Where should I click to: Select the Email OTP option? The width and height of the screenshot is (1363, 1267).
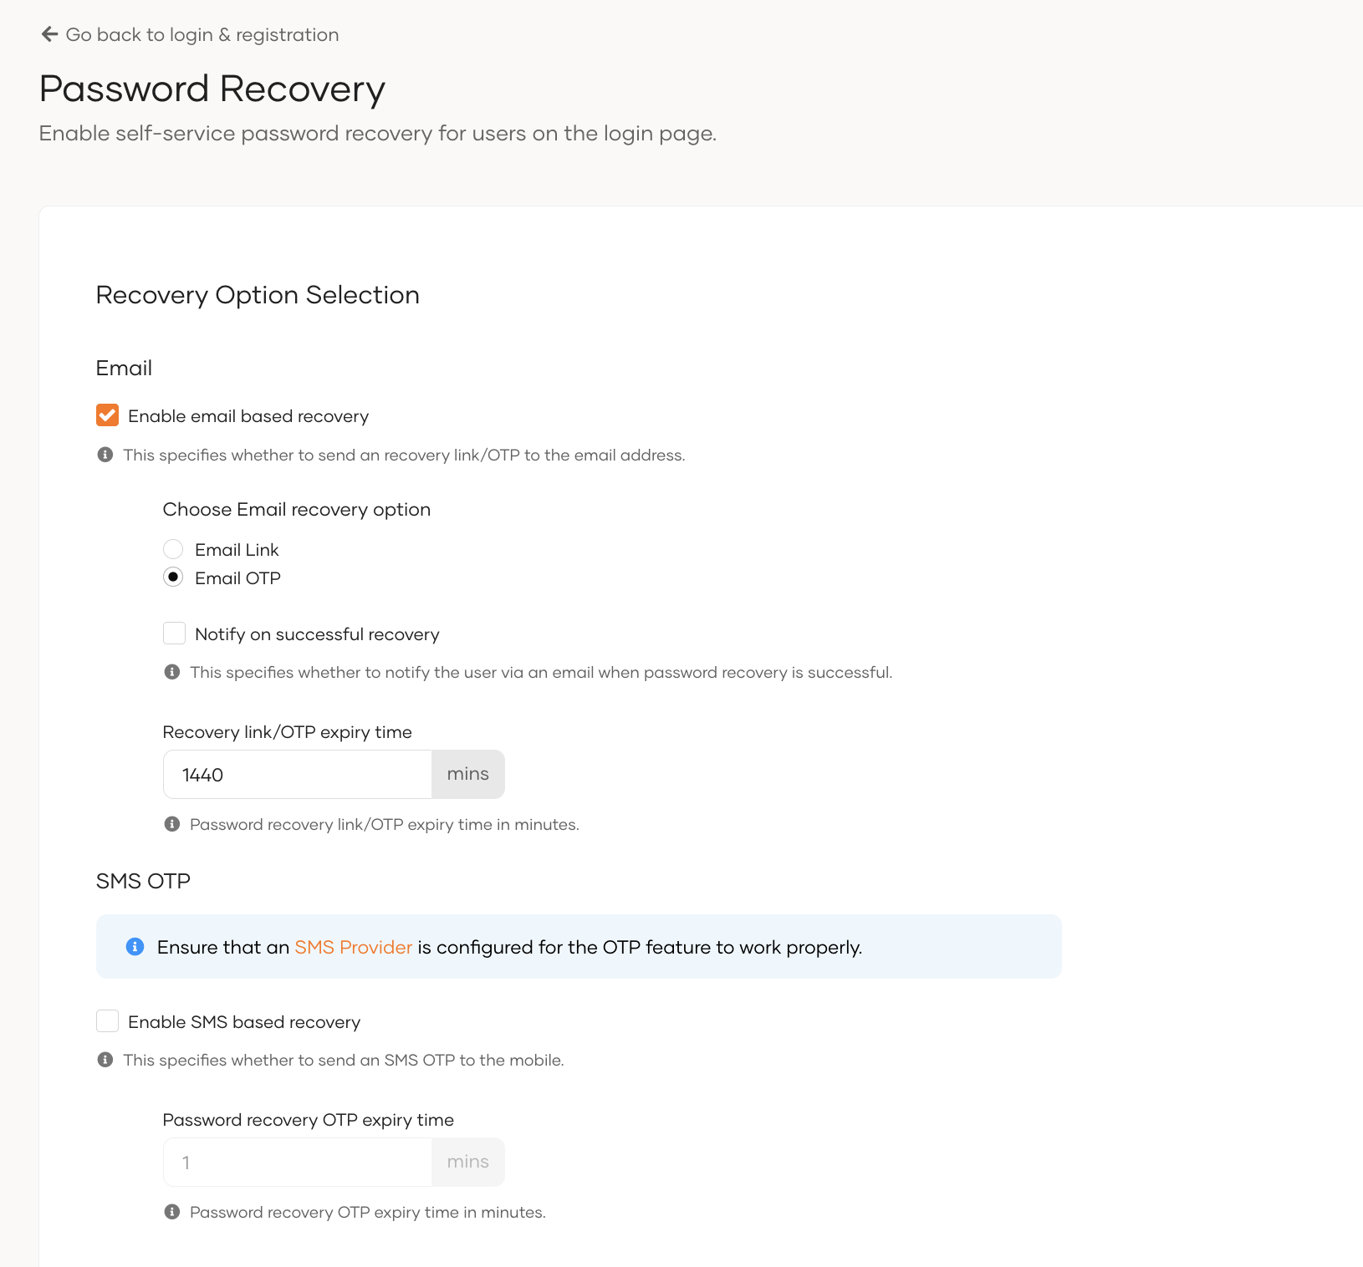(x=173, y=577)
